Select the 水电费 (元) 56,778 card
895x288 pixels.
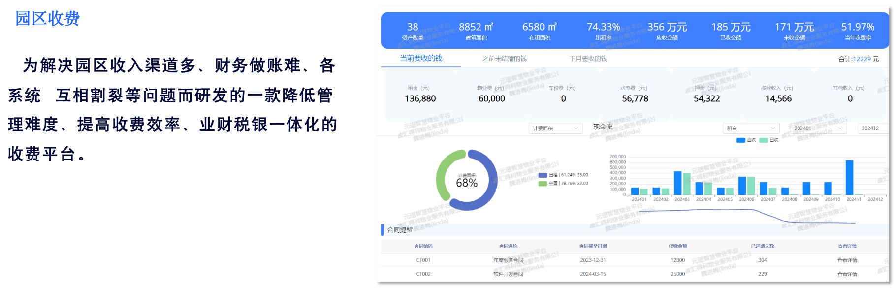tap(635, 95)
